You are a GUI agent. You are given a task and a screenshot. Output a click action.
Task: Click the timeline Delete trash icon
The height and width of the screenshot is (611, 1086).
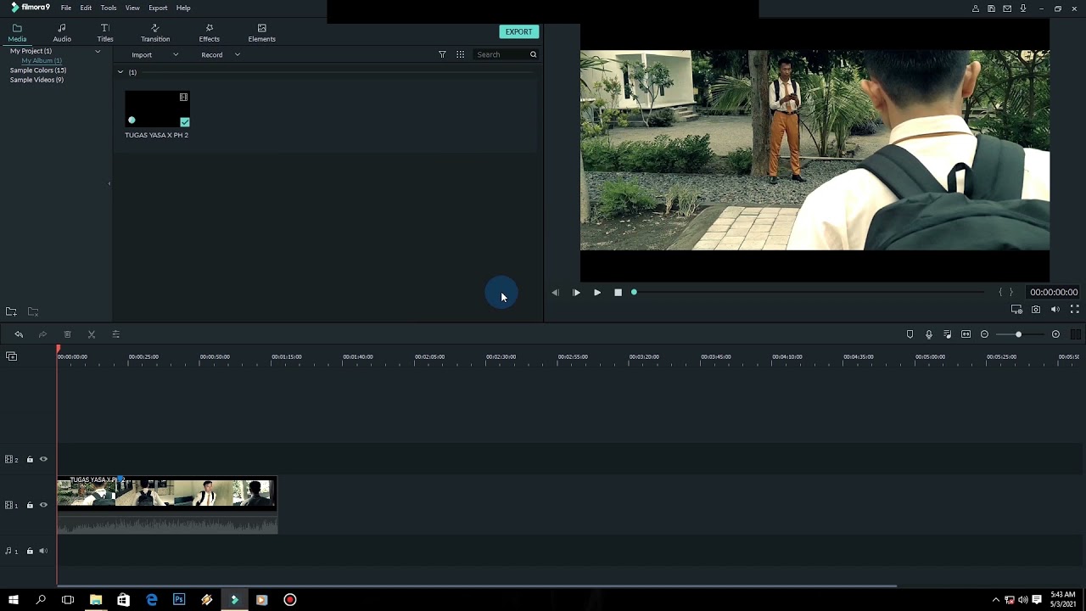coord(67,334)
